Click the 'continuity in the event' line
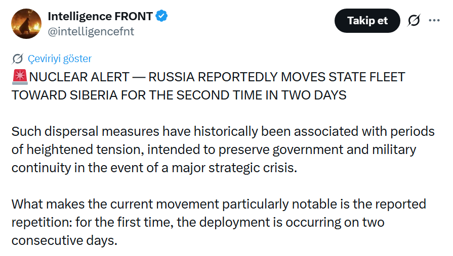The image size is (453, 256). coord(154,168)
